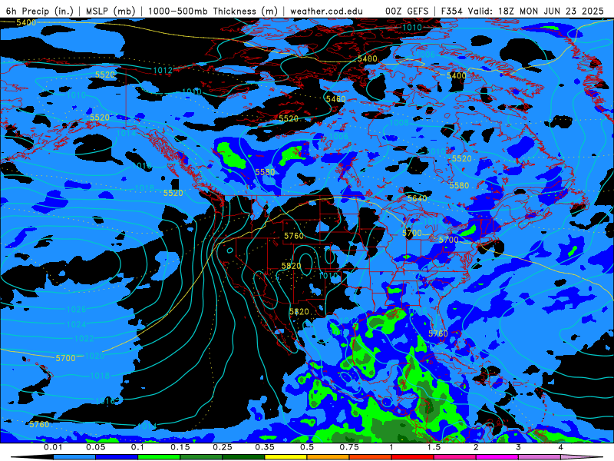614x461 pixels.
Task: Click the '1026' pressure contour label
Action: coord(76,310)
